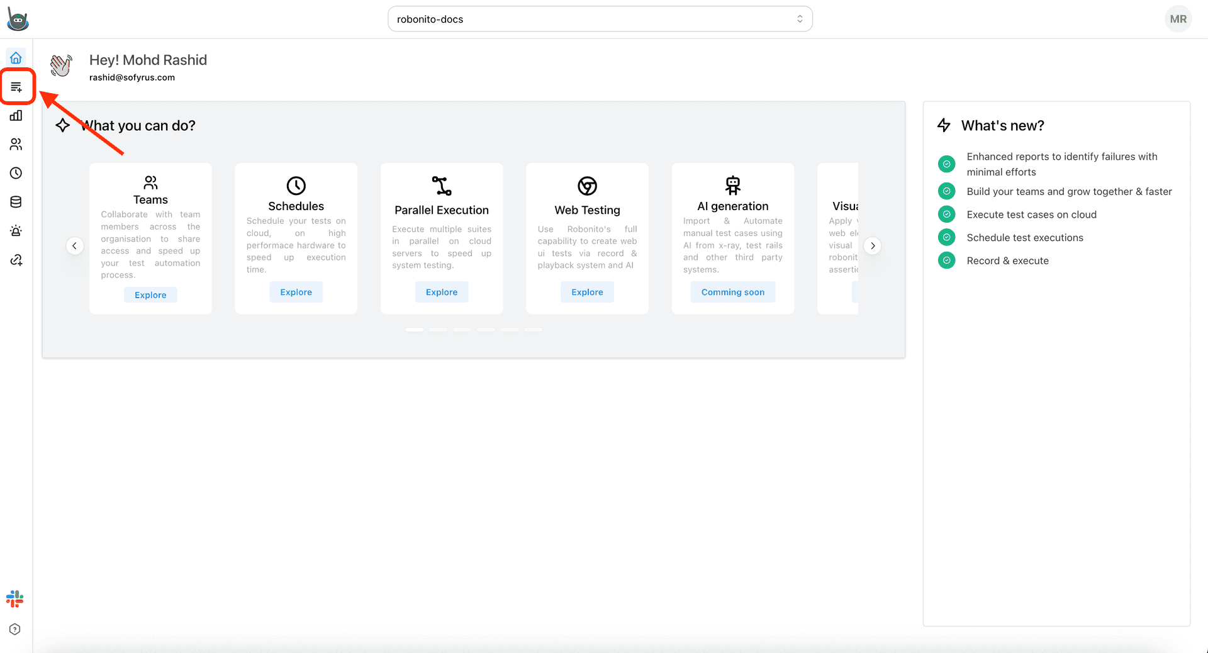Select the second carousel page indicator
This screenshot has width=1208, height=653.
click(x=438, y=330)
